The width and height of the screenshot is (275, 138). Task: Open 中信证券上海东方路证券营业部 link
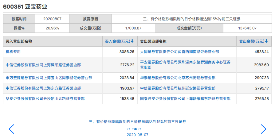(43, 88)
